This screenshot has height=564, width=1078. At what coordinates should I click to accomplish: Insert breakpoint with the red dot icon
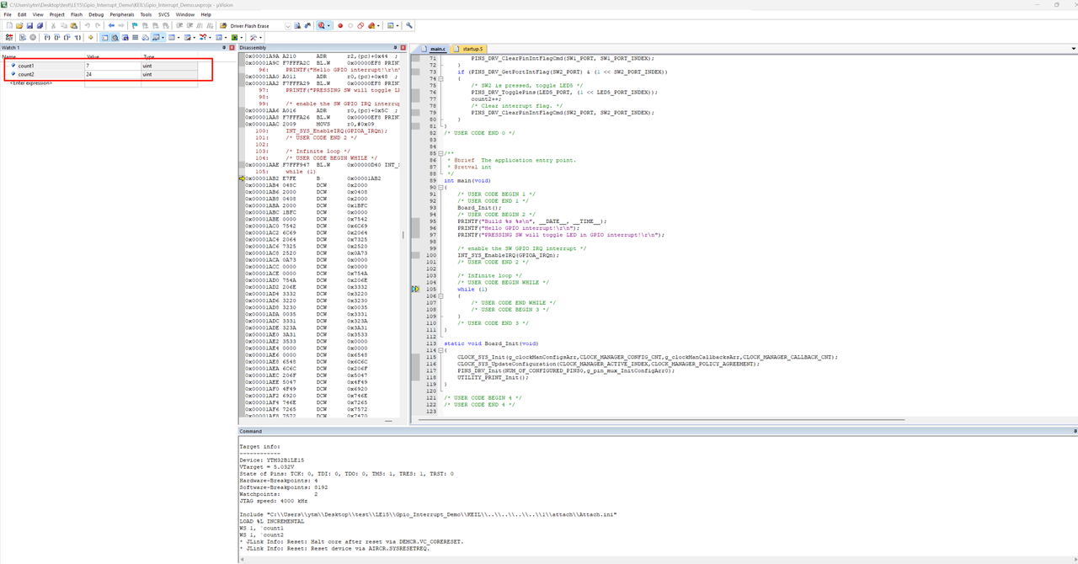340,25
